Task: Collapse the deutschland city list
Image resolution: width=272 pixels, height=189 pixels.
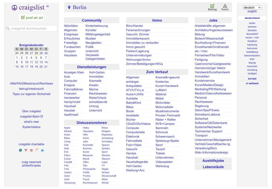Action: click(x=252, y=18)
